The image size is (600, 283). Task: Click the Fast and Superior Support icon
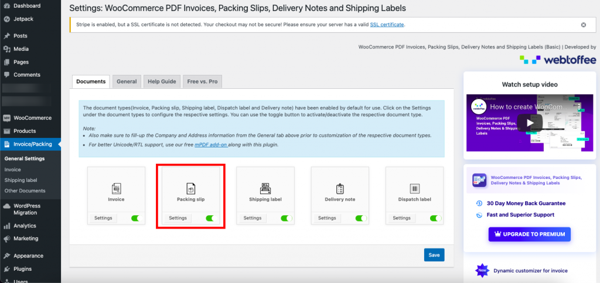(x=479, y=215)
